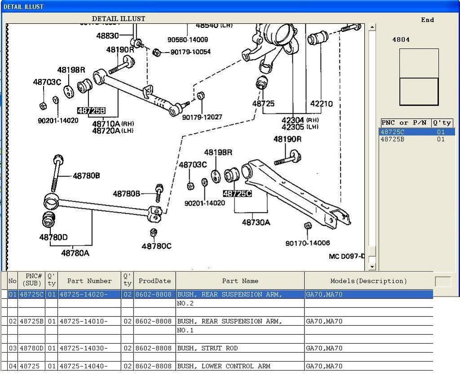Select 48725B in the PNC or P/N list

point(392,139)
